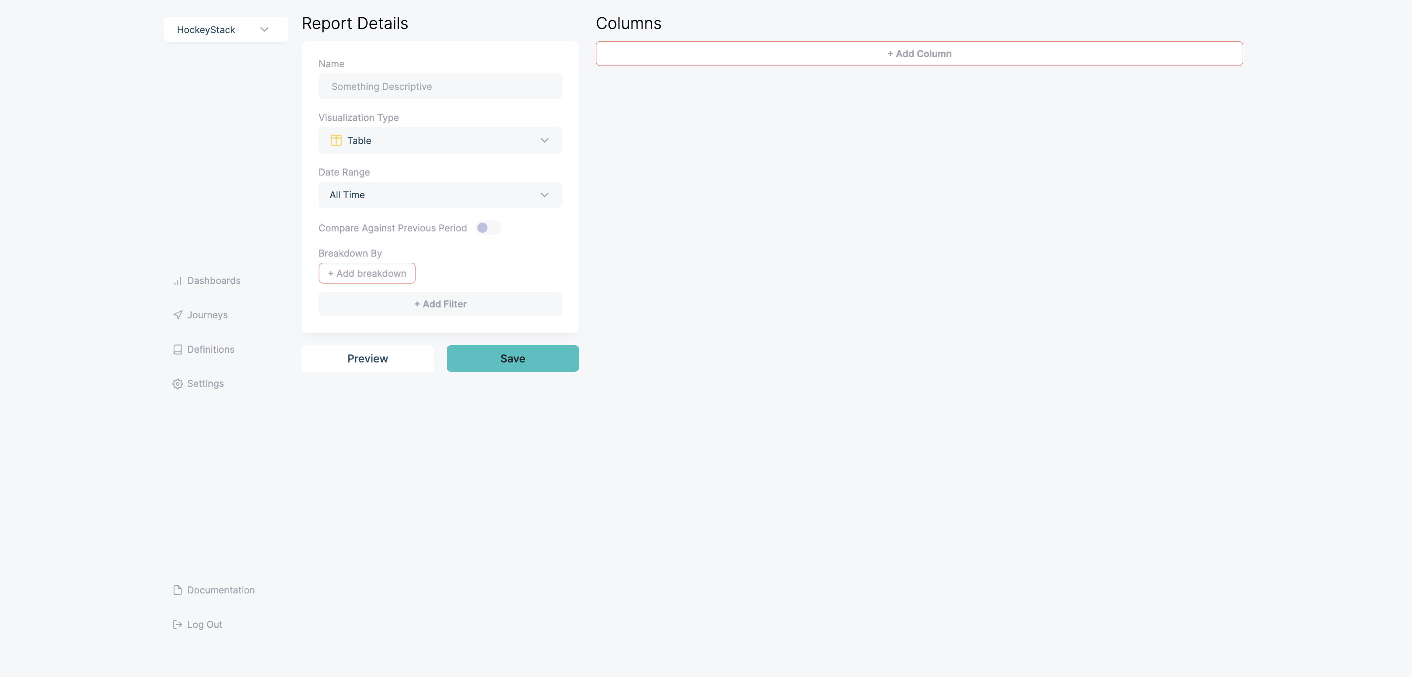Click the Add Column button
The height and width of the screenshot is (677, 1412).
click(919, 53)
